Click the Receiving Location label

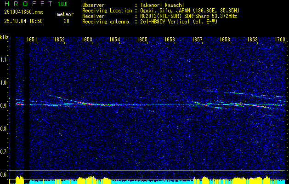click(x=107, y=11)
